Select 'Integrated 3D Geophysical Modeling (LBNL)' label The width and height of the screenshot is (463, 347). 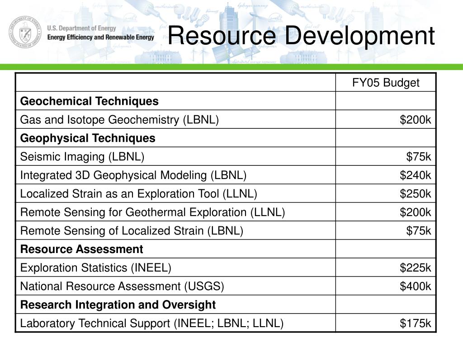pyautogui.click(x=133, y=175)
